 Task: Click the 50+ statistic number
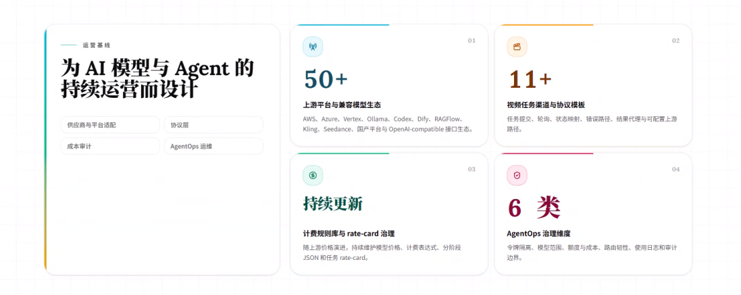(x=326, y=79)
